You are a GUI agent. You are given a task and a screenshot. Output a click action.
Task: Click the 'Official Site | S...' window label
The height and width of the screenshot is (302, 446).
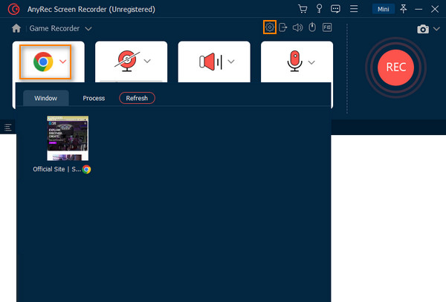point(57,169)
